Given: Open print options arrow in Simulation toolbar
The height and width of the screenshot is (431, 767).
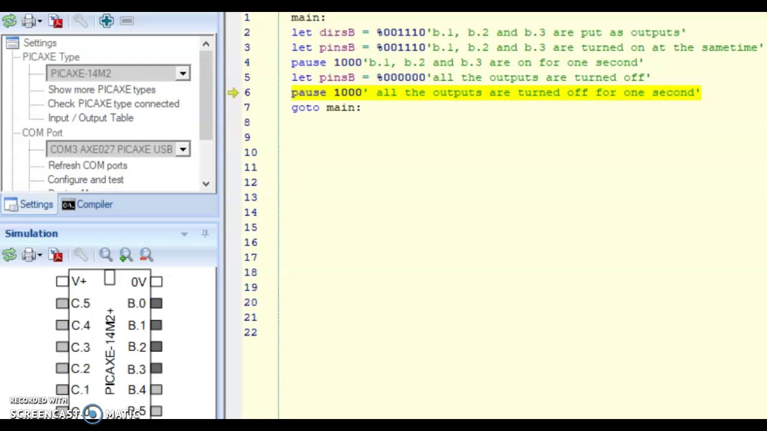Looking at the screenshot, I should click(x=40, y=256).
